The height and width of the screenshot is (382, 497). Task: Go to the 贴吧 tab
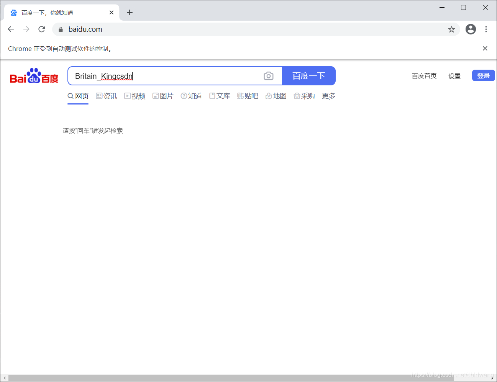point(248,96)
